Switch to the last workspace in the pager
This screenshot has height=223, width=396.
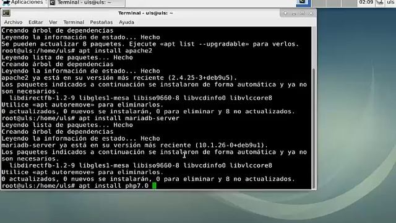(x=349, y=2)
